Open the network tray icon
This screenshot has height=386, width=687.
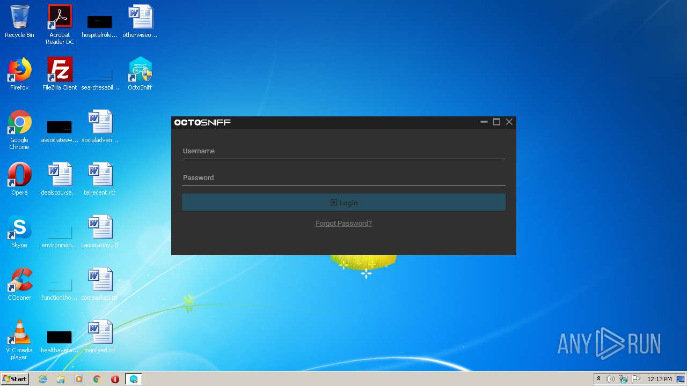tap(623, 379)
